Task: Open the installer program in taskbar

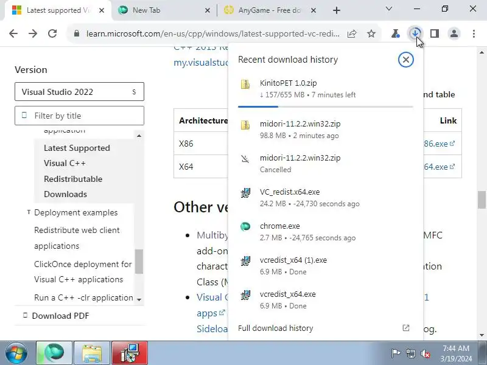Action: tap(130, 353)
